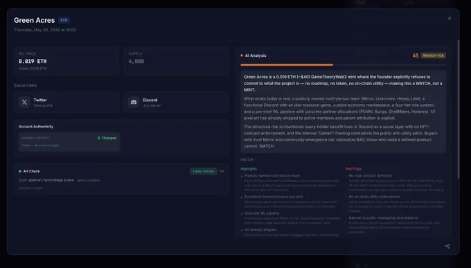Click the ETH chain badge
471x268 pixels.
64,20
